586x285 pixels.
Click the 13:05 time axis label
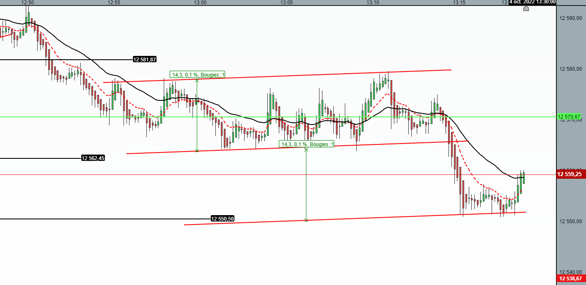coord(286,2)
